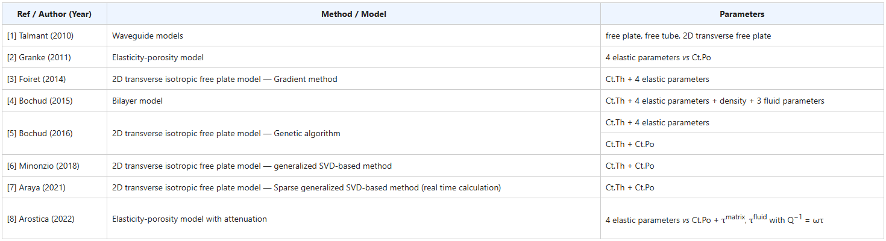Image resolution: width=886 pixels, height=241 pixels.
Task: Select the '[7] Araya (2021)' reference cell
Action: coord(55,187)
